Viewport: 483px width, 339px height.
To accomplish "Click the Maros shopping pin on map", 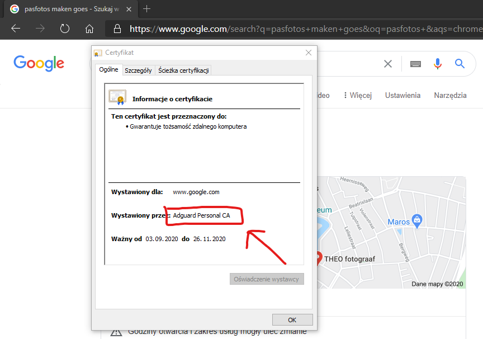I will [417, 220].
